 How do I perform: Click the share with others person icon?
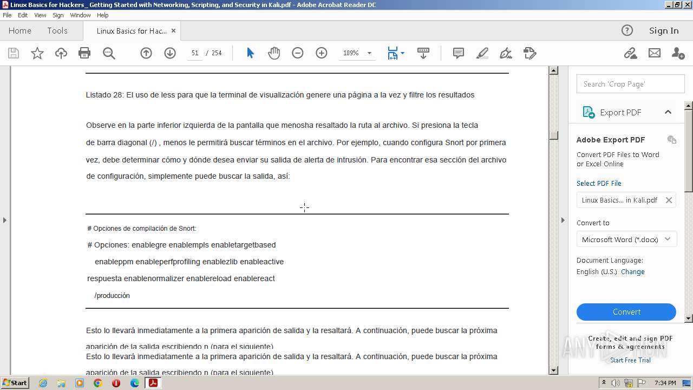(678, 53)
